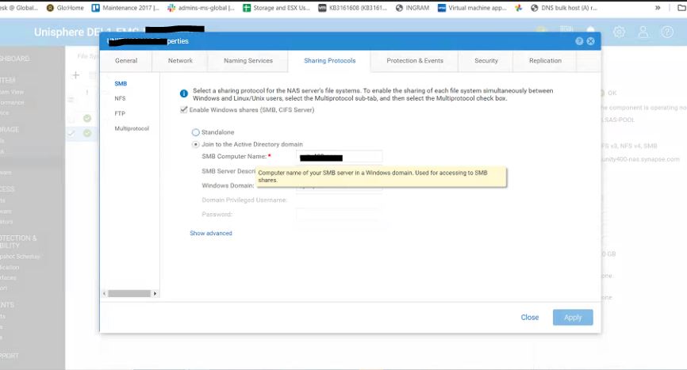
Task: Click plus add icon behind dialog
Action: click(76, 75)
